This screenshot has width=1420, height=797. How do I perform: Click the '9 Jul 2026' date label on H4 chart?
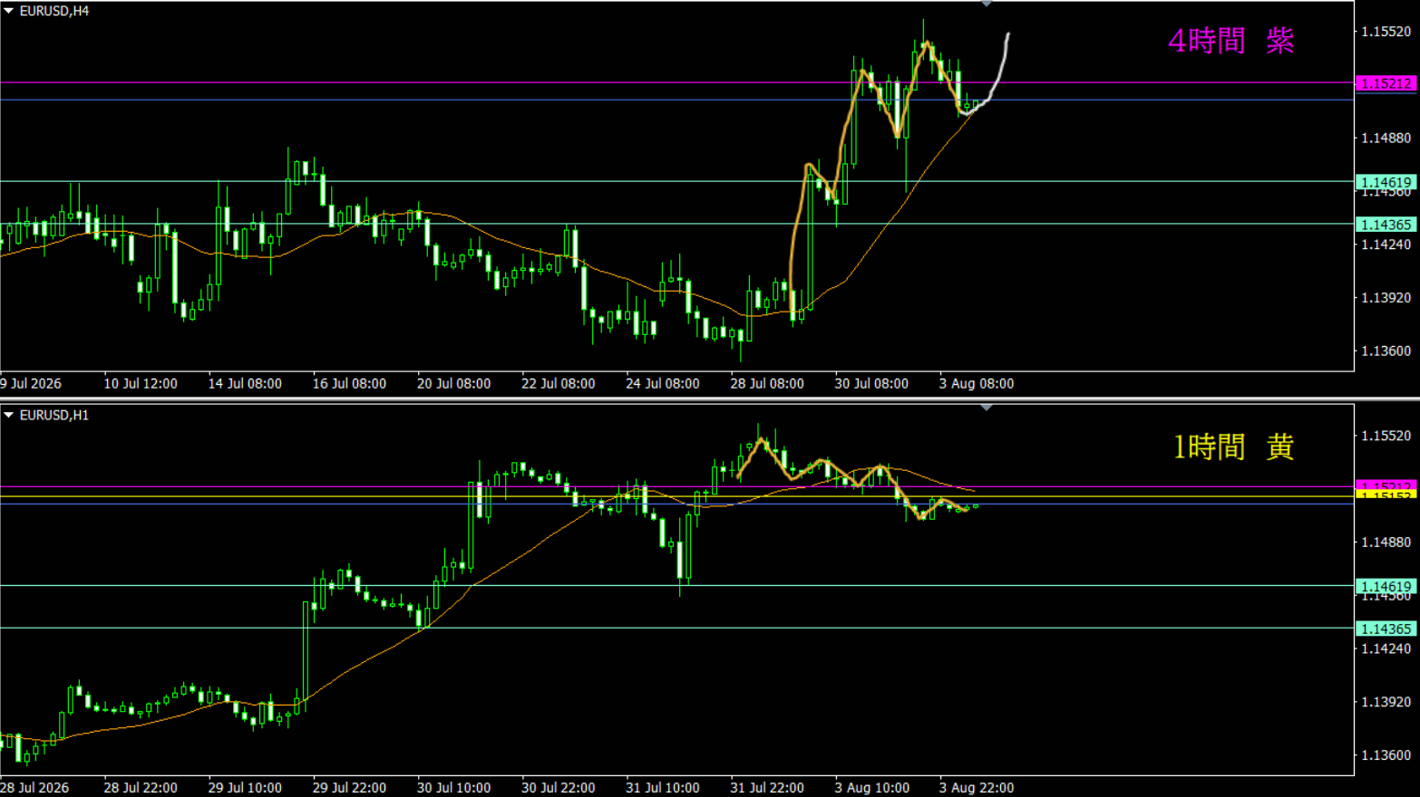point(31,384)
